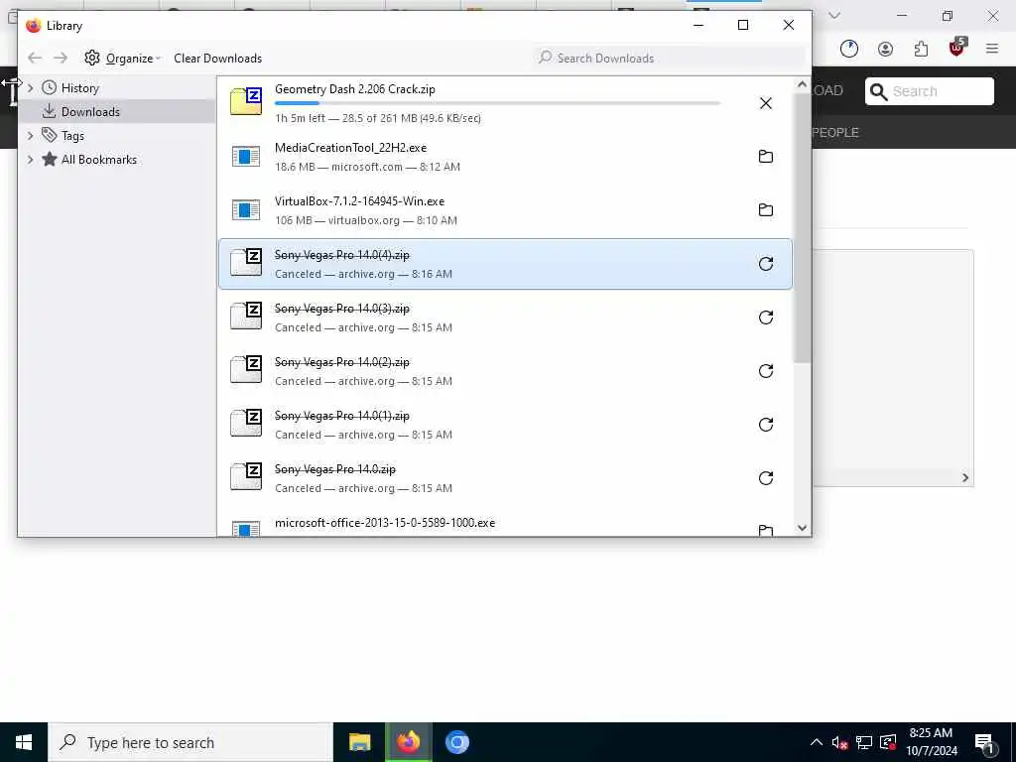Select the MediaCreationTool_22H2.exe entry
The image size is (1016, 762).
coord(505,157)
